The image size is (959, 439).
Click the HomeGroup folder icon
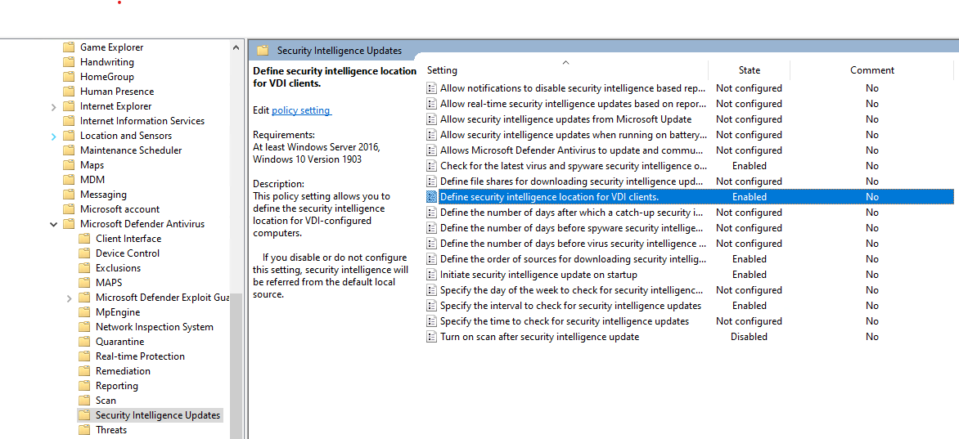69,76
